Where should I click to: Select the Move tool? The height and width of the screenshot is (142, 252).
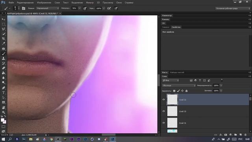[4, 19]
